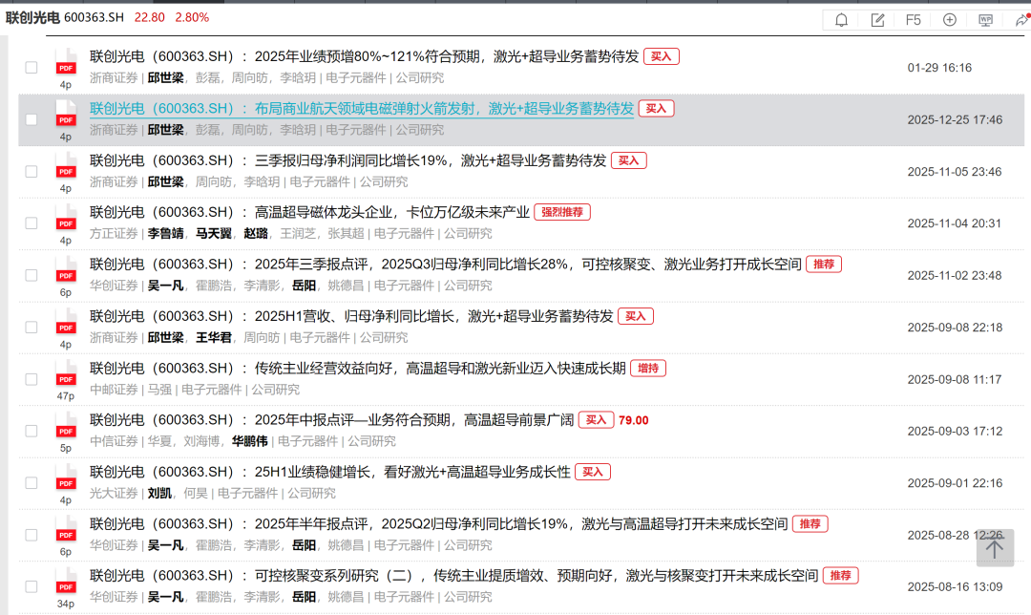Viewport: 1031px width, 615px height.
Task: Click broker name 光大证券
Action: 114,494
